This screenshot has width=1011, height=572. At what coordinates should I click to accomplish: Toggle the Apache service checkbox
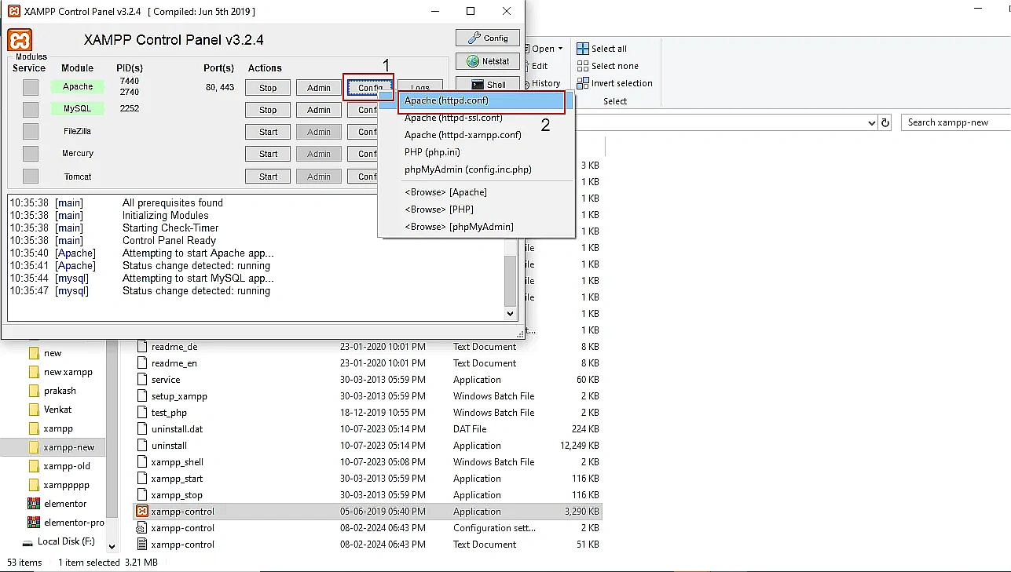pyautogui.click(x=30, y=87)
